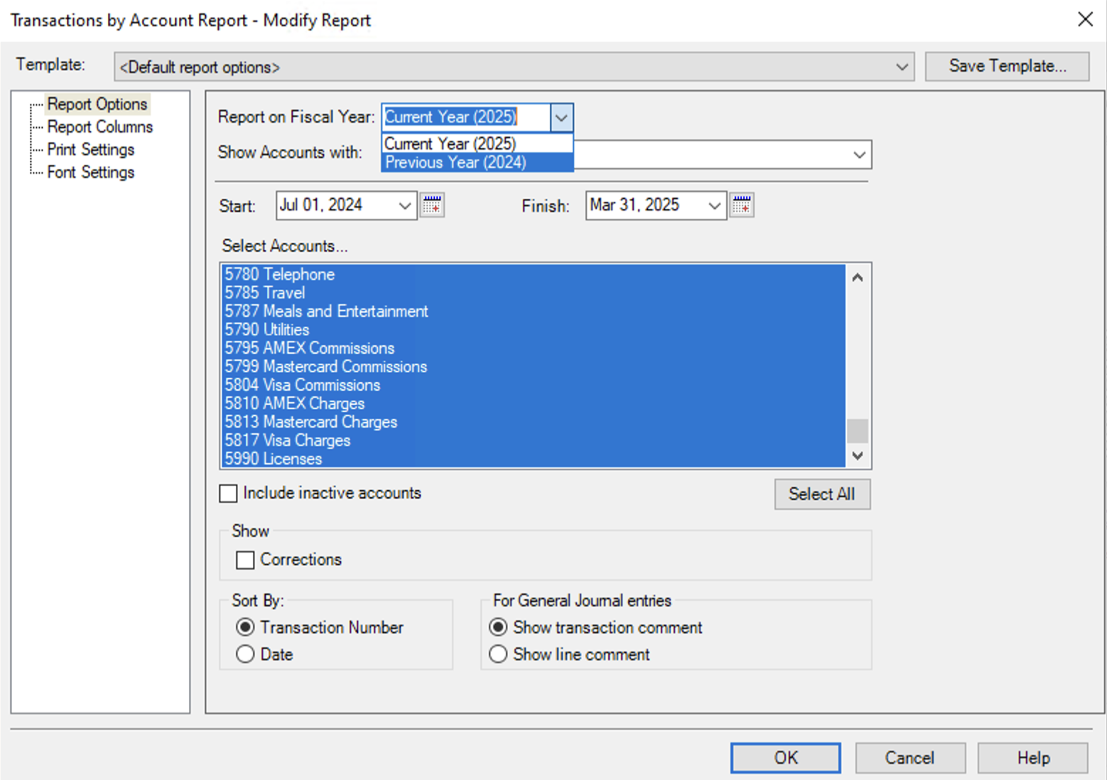Switch to Report Columns settings
This screenshot has width=1107, height=780.
point(100,126)
